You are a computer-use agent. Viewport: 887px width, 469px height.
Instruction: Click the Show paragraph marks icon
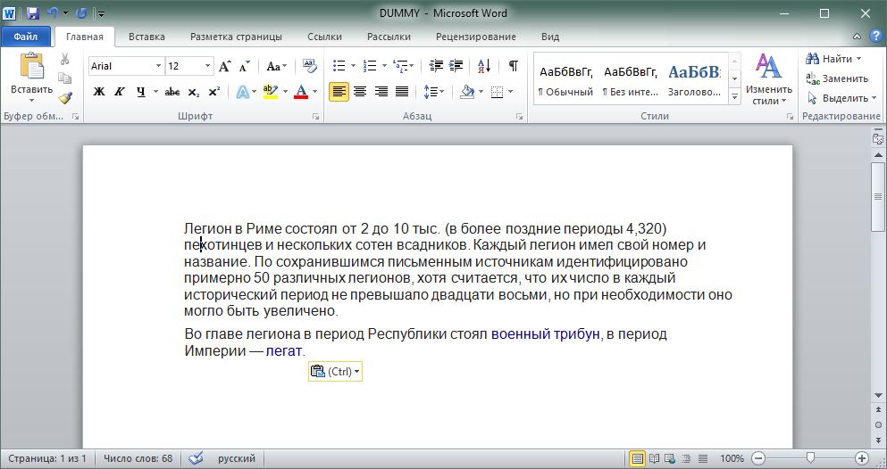click(514, 66)
